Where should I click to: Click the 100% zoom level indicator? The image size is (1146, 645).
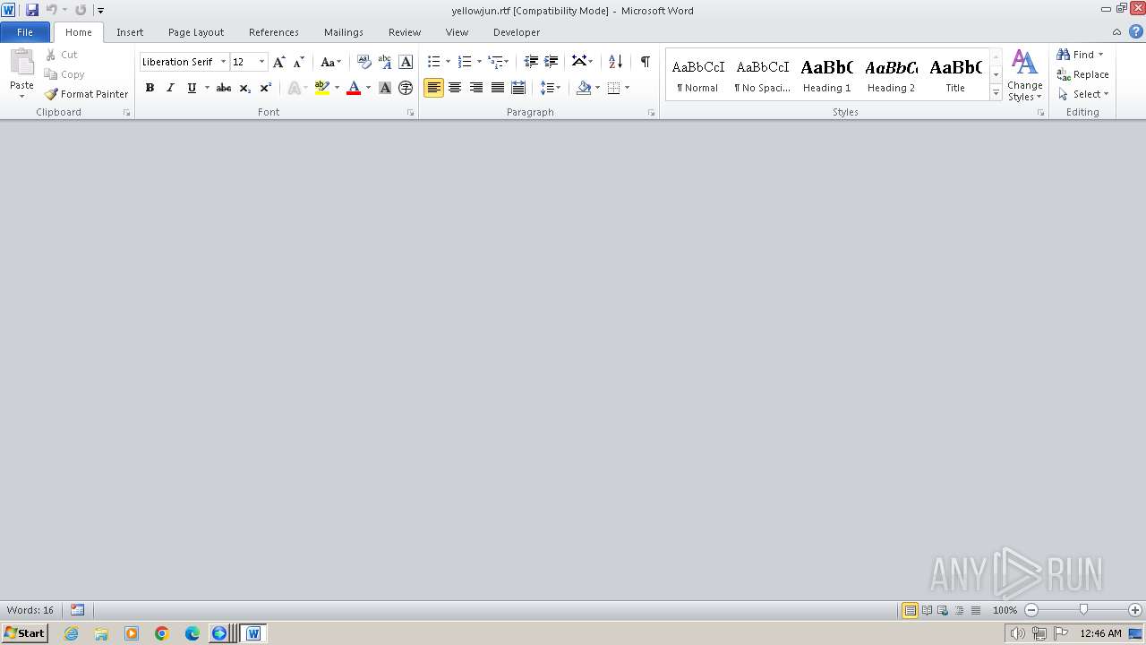click(x=1005, y=610)
